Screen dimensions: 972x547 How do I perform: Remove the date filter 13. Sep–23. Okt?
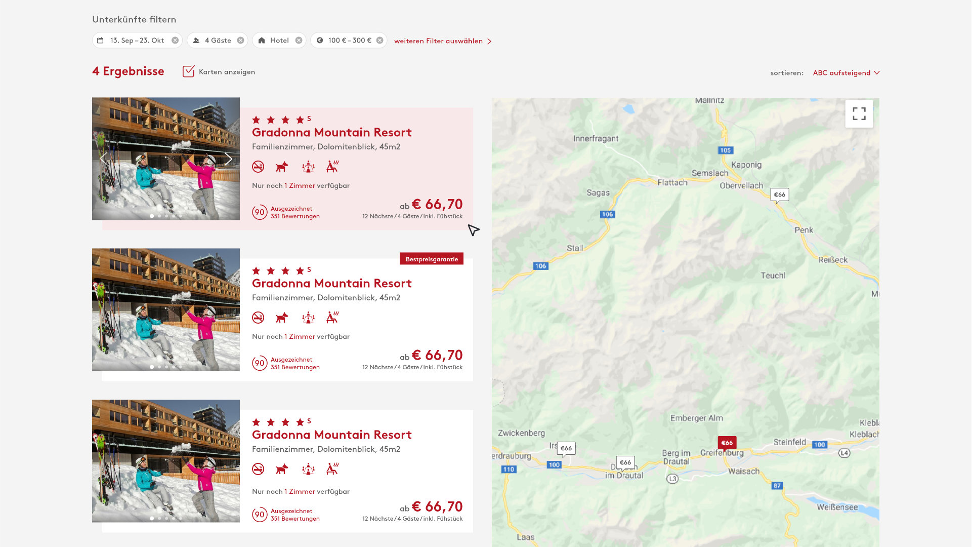(x=175, y=41)
